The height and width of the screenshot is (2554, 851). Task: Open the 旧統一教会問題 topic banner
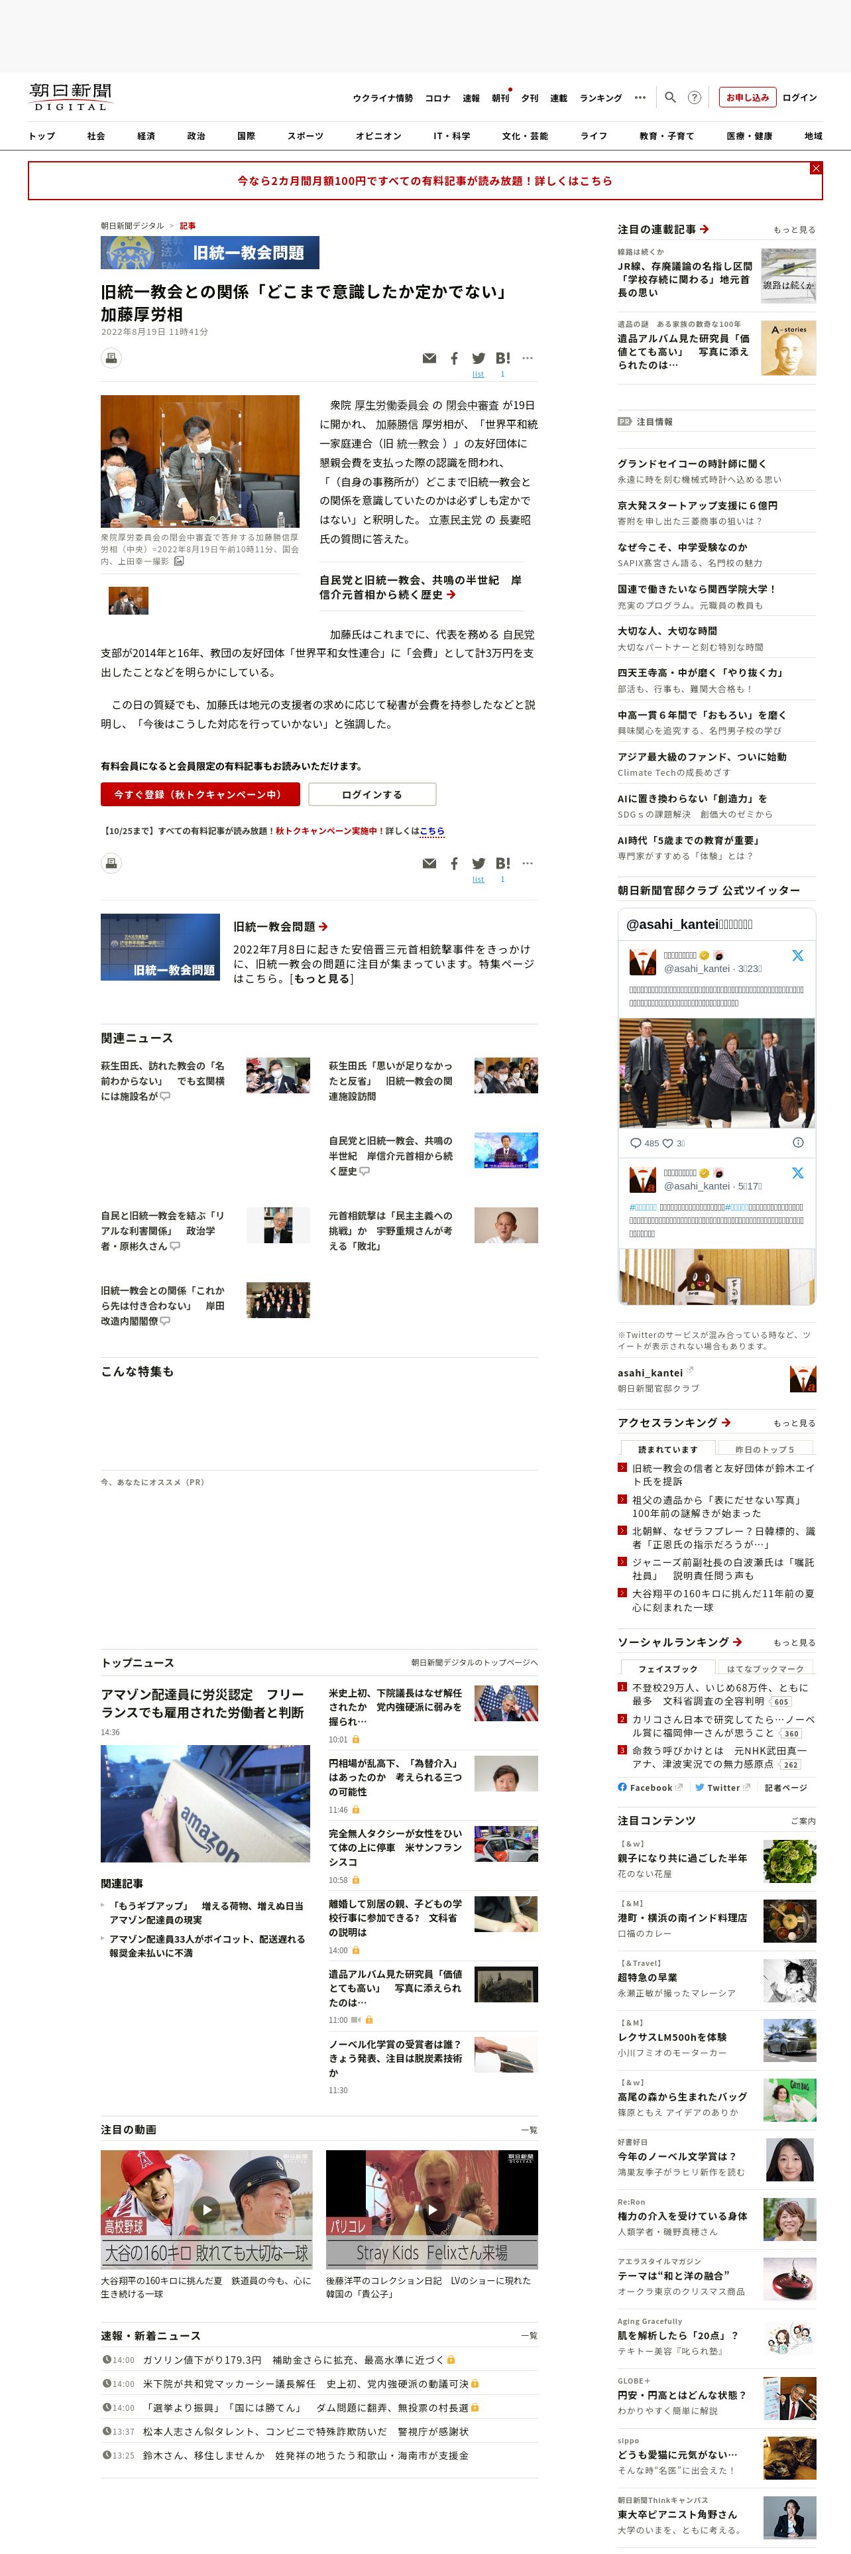210,253
